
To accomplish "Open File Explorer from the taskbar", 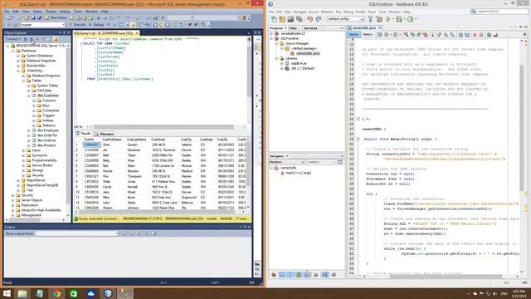I will [22, 293].
